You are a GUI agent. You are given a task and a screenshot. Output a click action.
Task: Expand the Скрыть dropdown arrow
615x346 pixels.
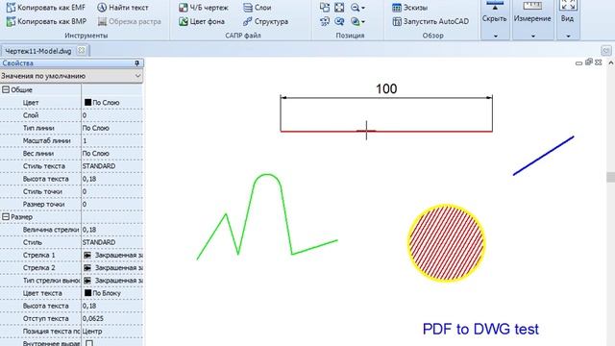click(x=496, y=37)
